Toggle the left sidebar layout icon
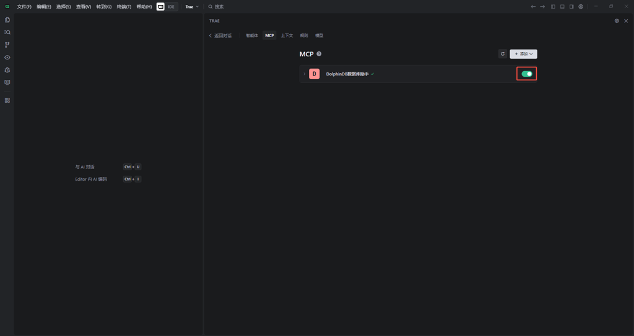This screenshot has width=634, height=336. coord(553,7)
